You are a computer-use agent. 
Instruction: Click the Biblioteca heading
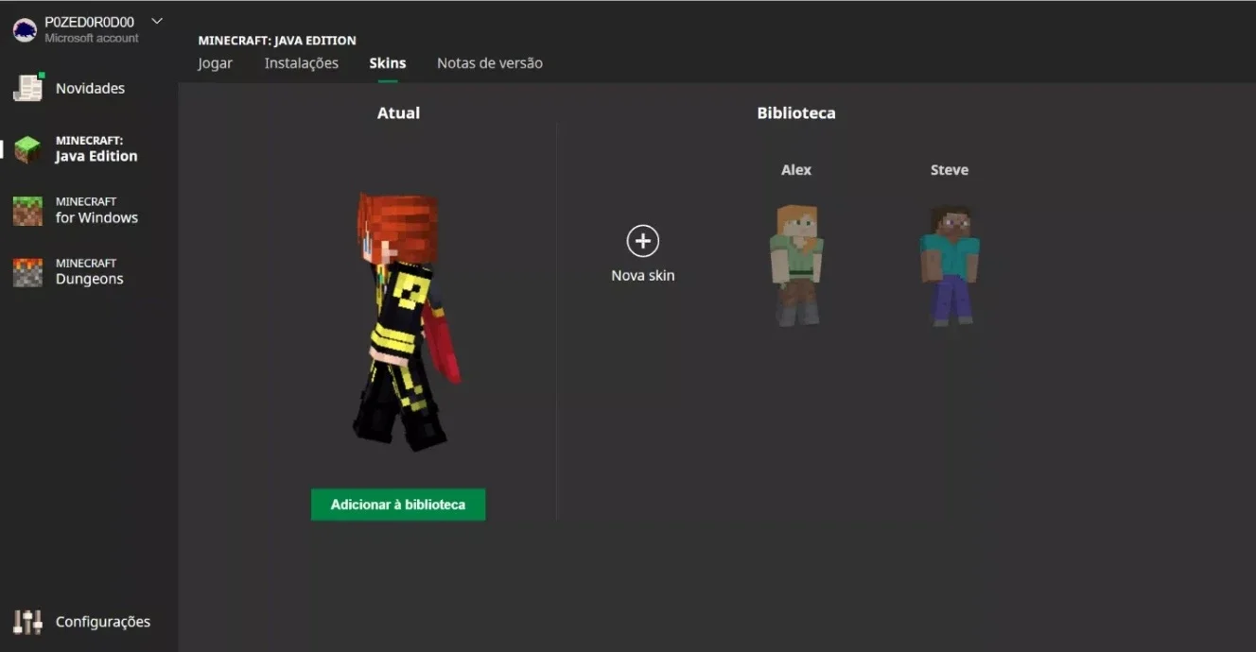coord(796,112)
